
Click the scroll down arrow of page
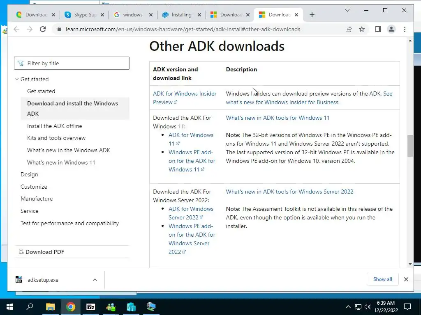(410, 264)
